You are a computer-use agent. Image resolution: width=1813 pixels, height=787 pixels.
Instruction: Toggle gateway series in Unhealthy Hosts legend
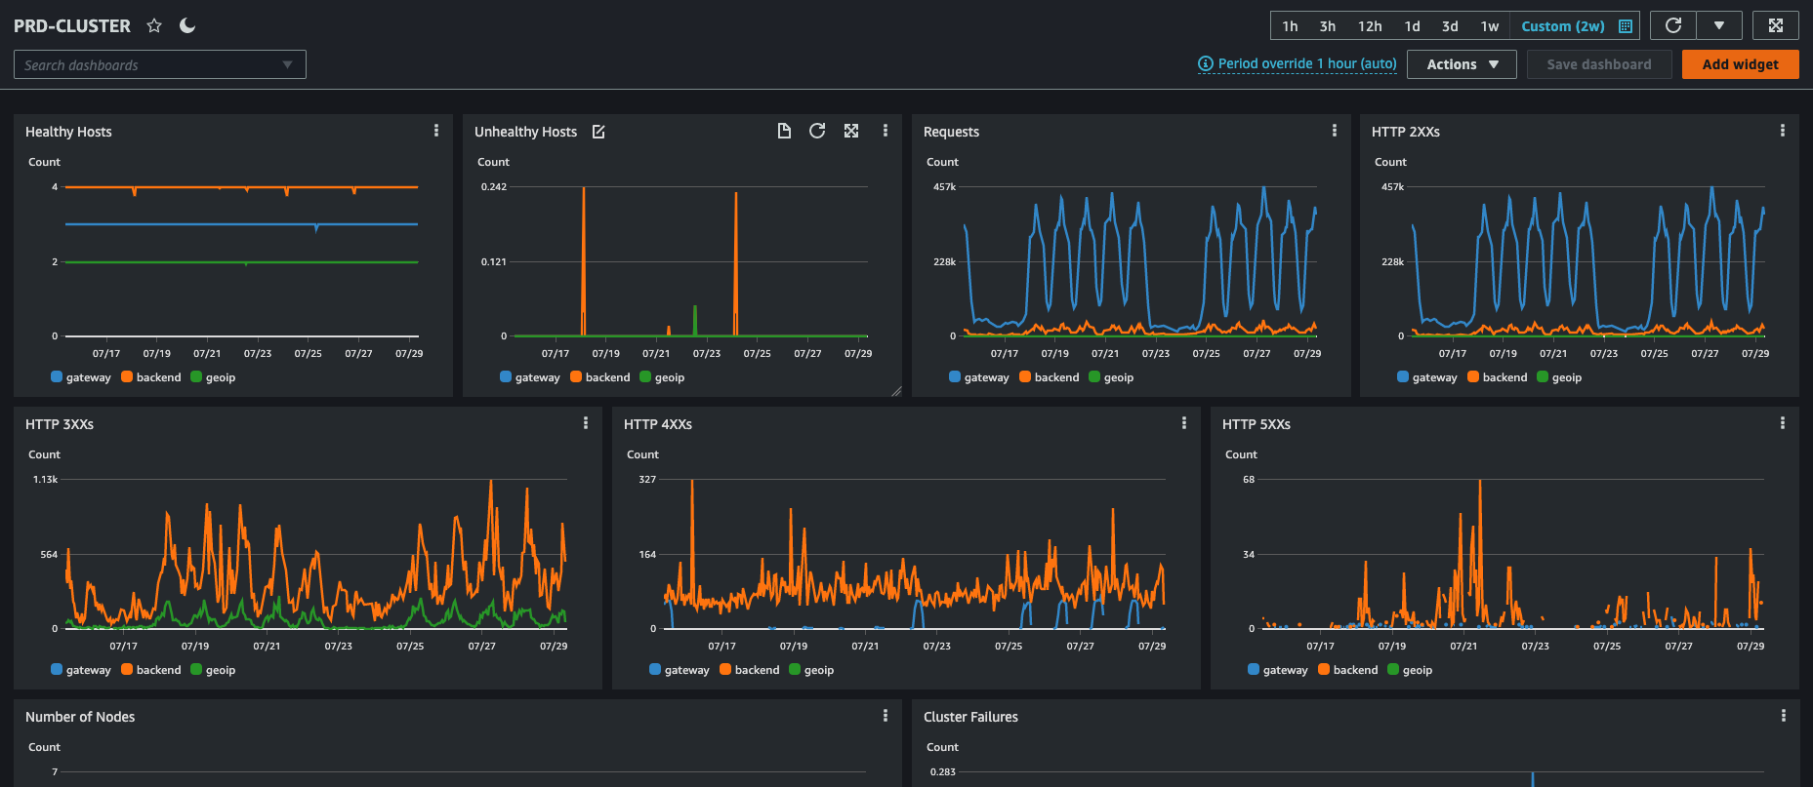(530, 377)
